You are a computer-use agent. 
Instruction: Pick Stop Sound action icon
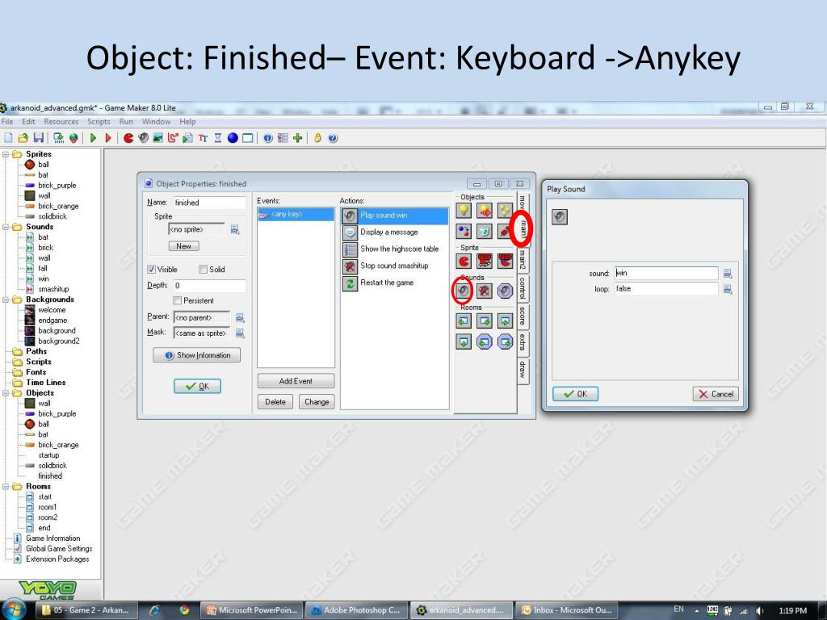point(485,291)
